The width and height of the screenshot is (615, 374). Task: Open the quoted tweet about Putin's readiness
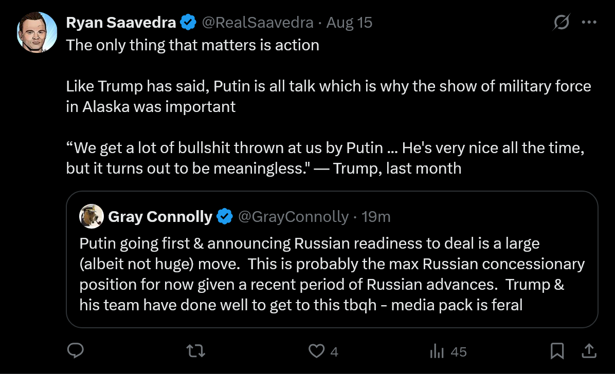click(332, 274)
